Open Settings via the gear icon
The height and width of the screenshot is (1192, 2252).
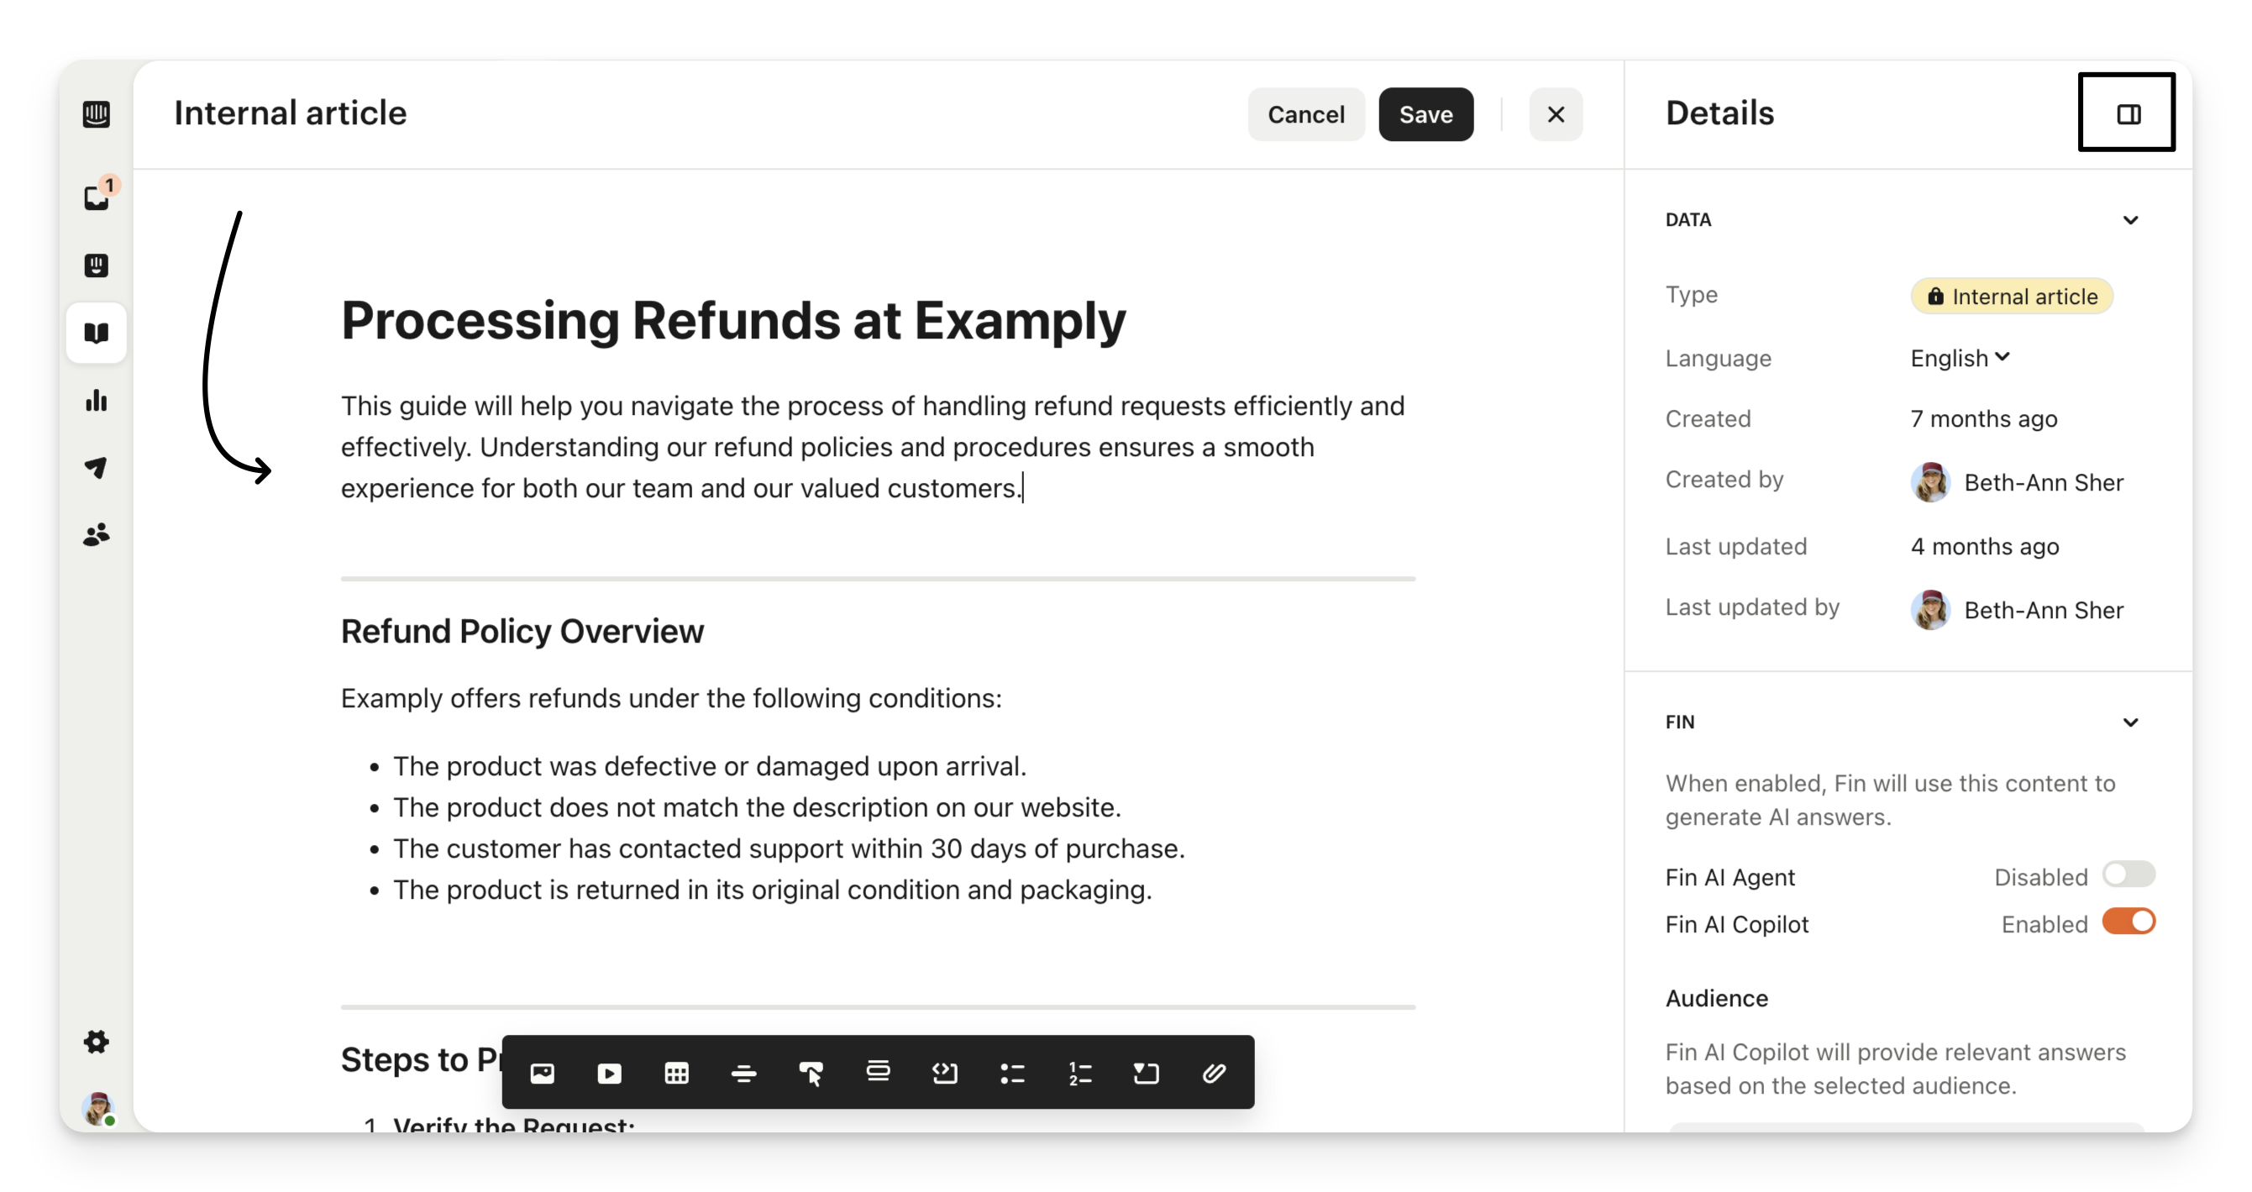pyautogui.click(x=96, y=1042)
